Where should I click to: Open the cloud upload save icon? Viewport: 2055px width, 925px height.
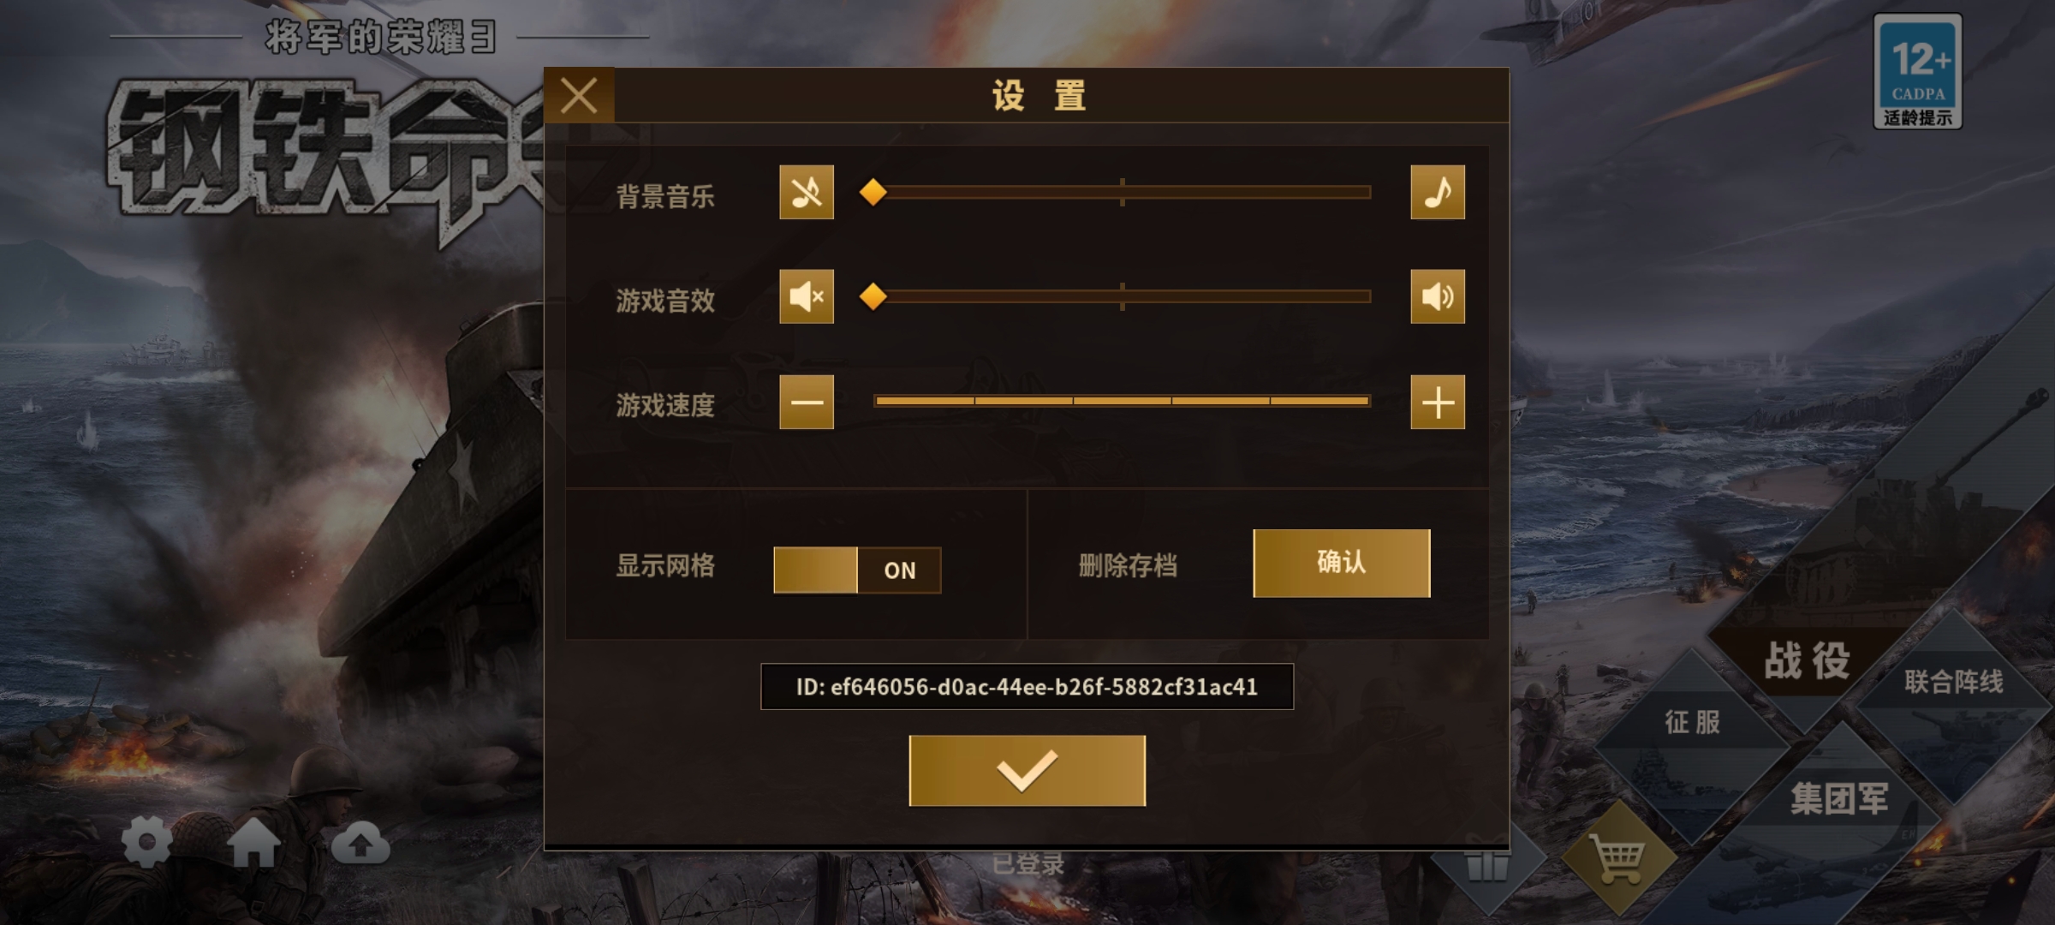click(x=360, y=844)
